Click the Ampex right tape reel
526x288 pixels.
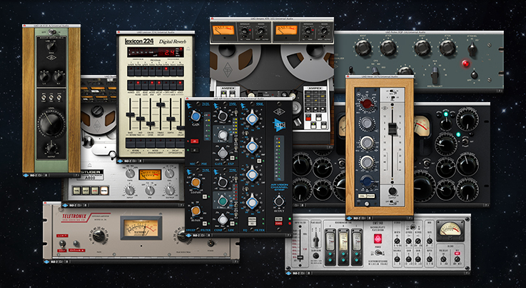coord(308,63)
